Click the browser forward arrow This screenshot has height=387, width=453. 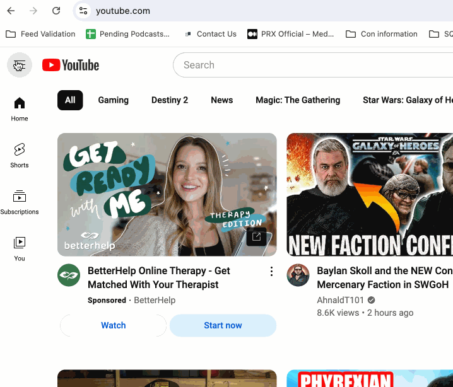click(33, 11)
